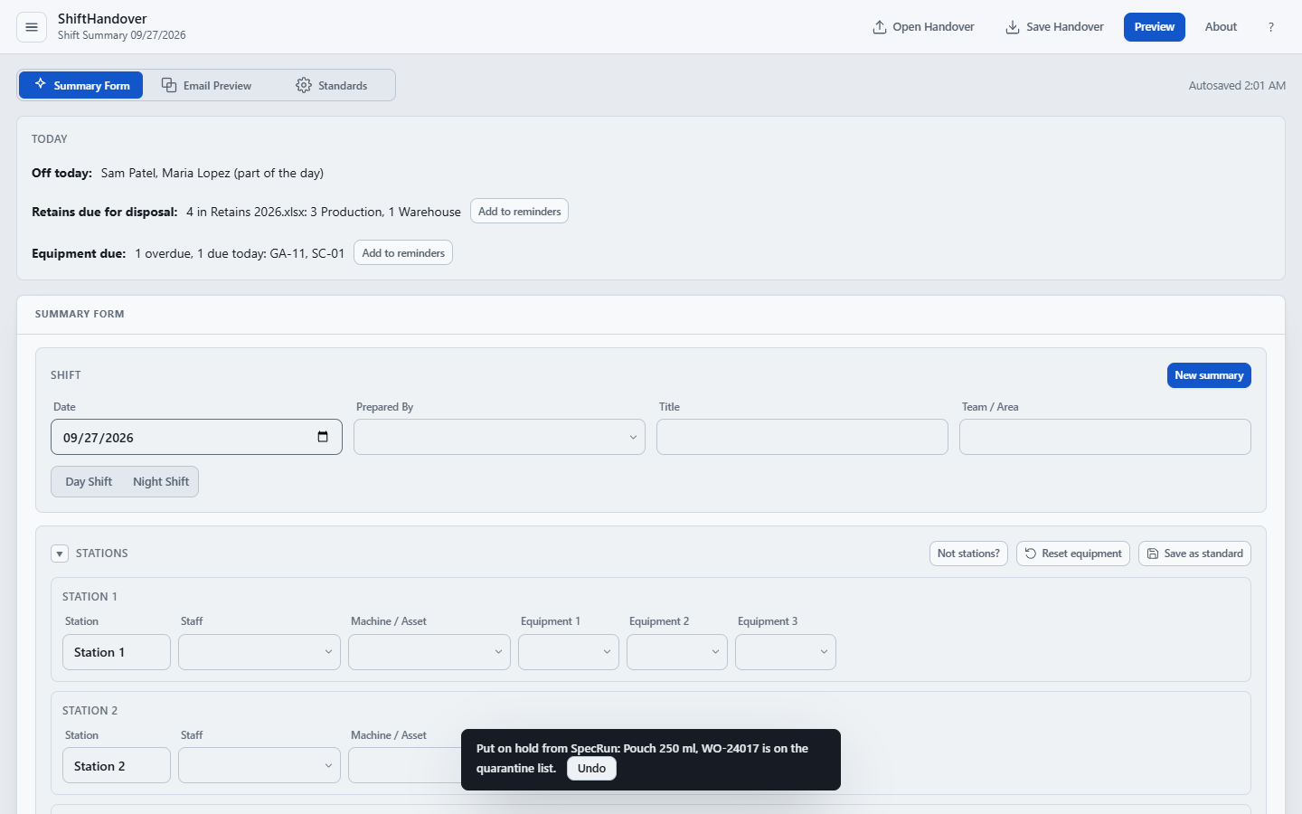Edit the Station 2 name field
Viewport: 1302px width, 814px height.
tap(117, 766)
